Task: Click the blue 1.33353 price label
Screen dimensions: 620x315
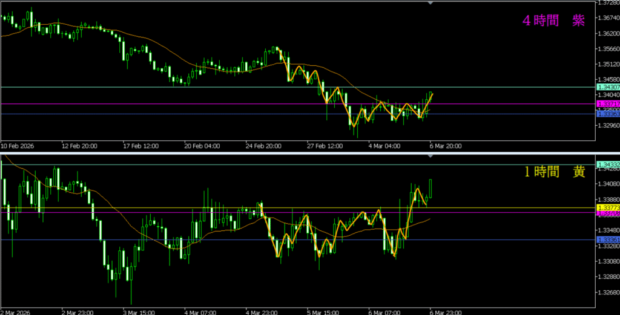Action: click(x=607, y=114)
